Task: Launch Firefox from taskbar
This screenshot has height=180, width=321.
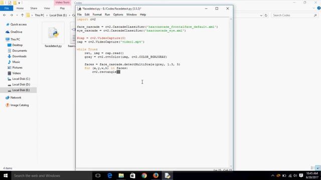Action: coord(155,175)
